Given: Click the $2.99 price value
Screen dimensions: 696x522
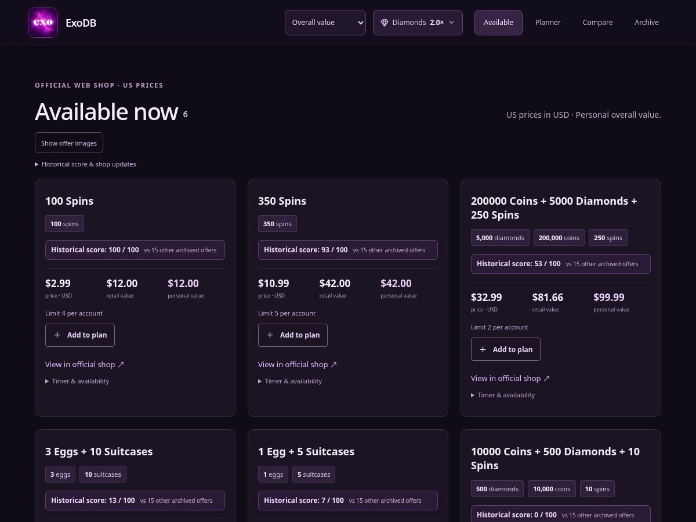Looking at the screenshot, I should (x=58, y=284).
